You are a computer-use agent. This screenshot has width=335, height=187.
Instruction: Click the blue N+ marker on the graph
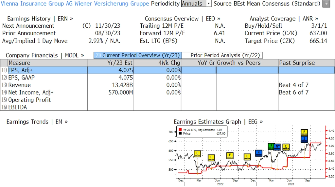pyautogui.click(x=277, y=147)
